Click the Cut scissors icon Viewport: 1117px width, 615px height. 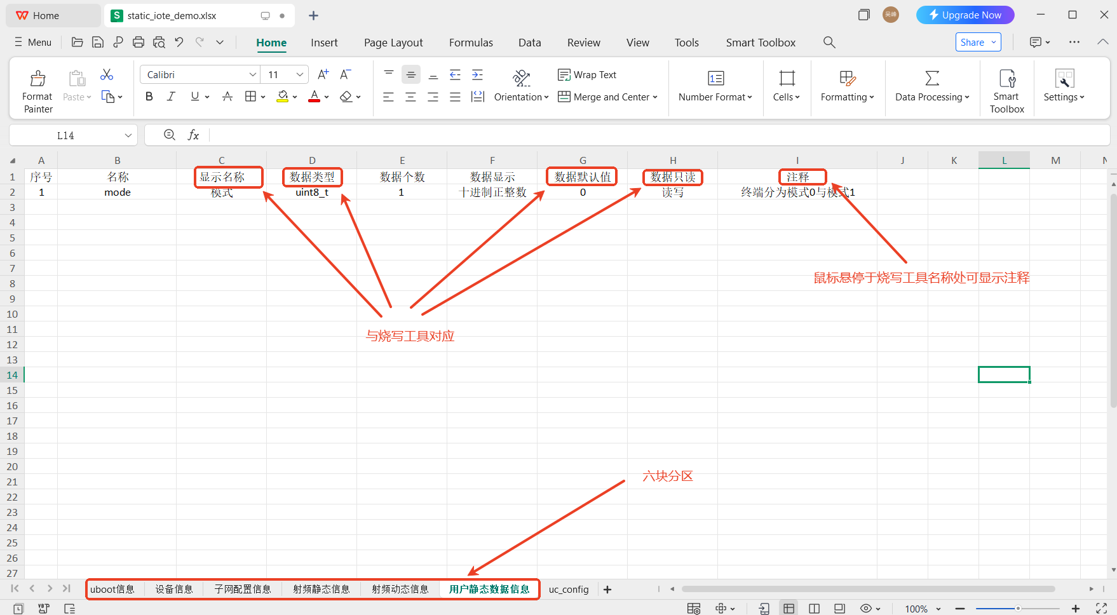click(107, 75)
